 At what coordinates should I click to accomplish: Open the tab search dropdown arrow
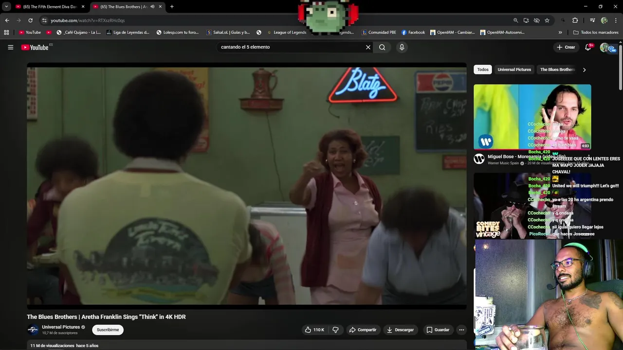tap(6, 7)
